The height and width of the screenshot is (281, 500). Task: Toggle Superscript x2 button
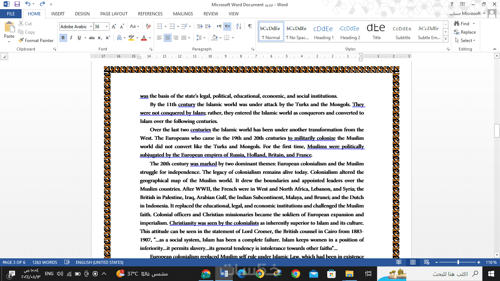coord(108,38)
